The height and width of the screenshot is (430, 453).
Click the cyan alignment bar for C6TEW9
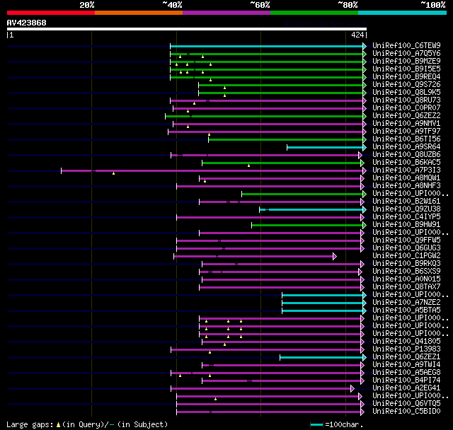click(x=267, y=46)
